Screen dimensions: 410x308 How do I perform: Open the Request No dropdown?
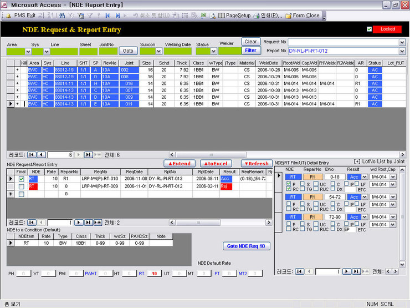[402, 42]
